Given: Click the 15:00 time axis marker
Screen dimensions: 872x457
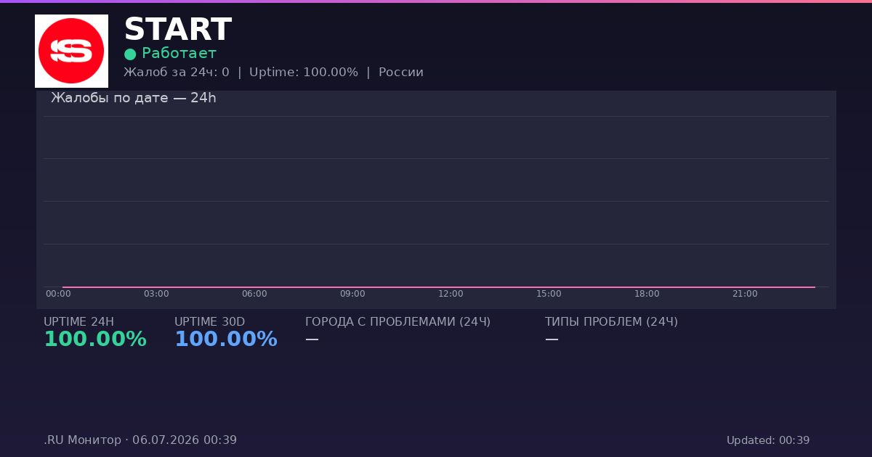Looking at the screenshot, I should pyautogui.click(x=549, y=294).
